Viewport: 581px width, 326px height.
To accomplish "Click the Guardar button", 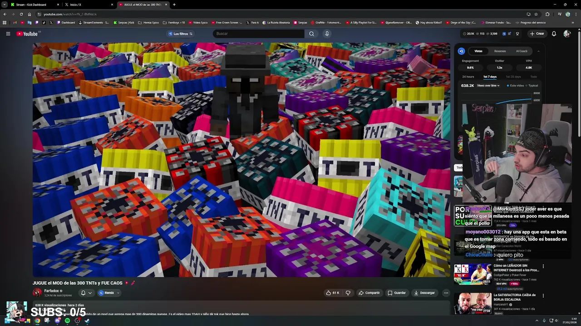I will pyautogui.click(x=397, y=293).
